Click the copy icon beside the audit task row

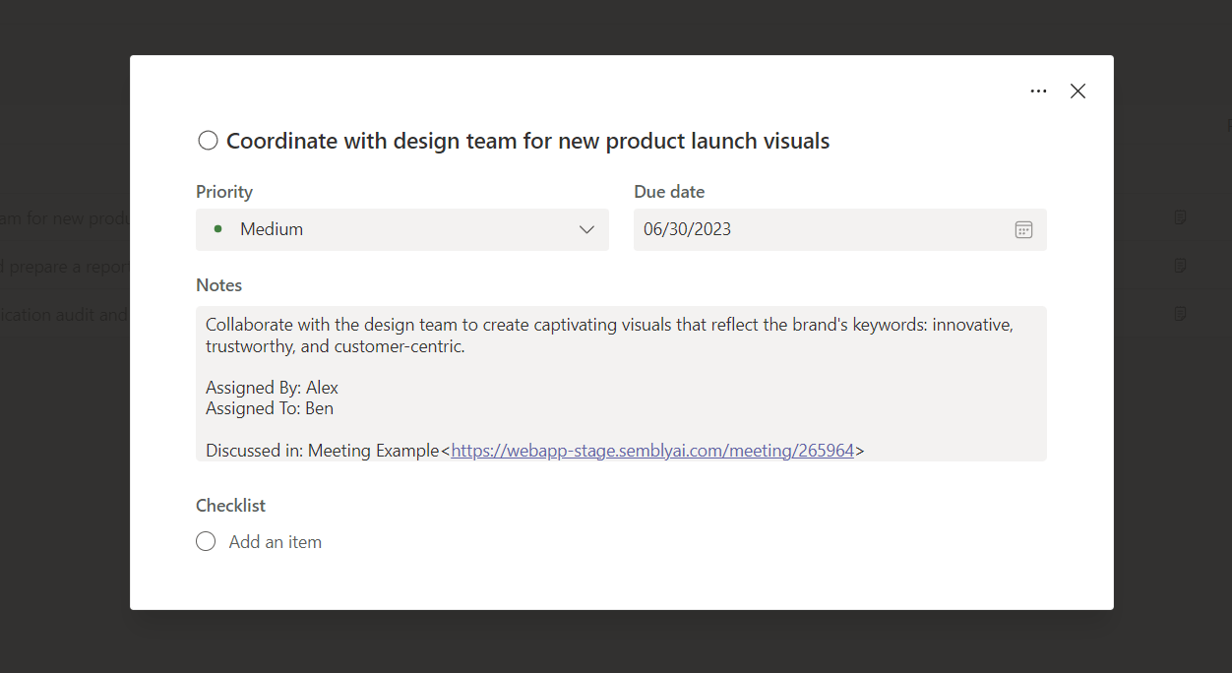(1180, 314)
